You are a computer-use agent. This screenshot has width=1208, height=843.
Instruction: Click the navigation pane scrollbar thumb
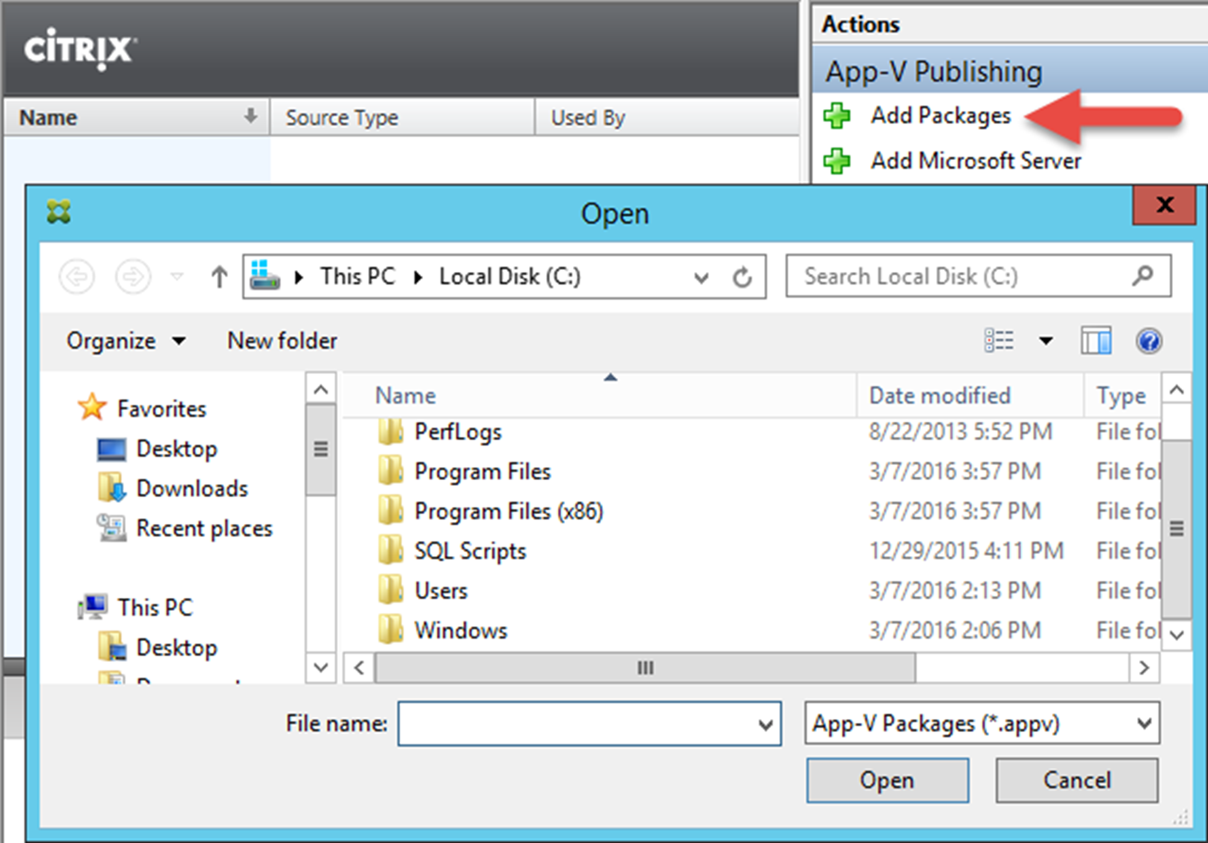point(321,449)
